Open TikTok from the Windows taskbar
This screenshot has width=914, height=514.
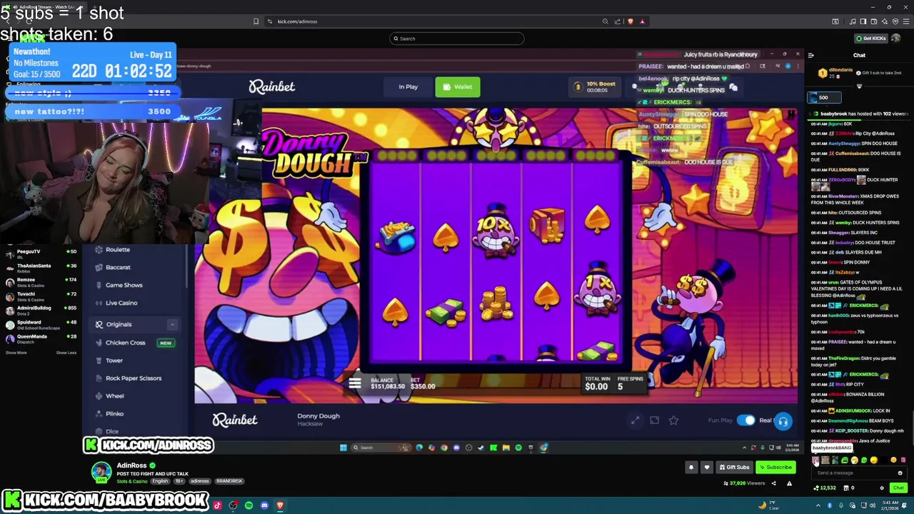(218, 505)
